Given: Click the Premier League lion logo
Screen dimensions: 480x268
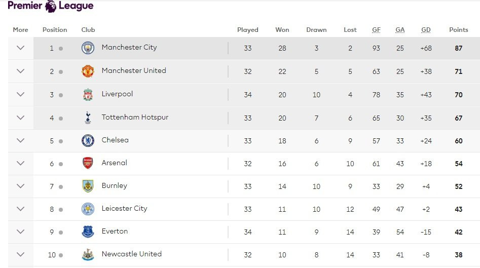Looking at the screenshot, I should (x=51, y=6).
